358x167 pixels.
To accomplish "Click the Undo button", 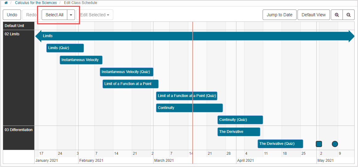I will click(12, 15).
